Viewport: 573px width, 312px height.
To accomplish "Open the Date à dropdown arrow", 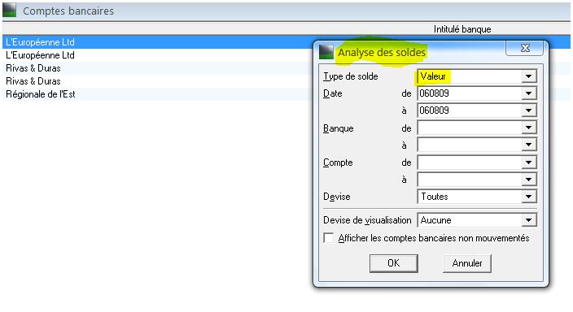I will point(529,110).
